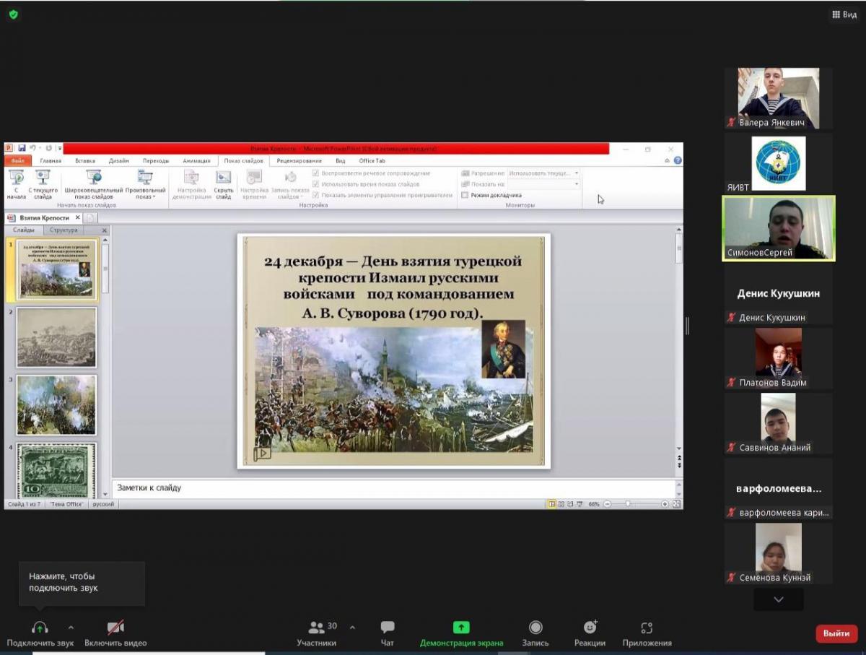Click the 66% zoom level value
The width and height of the screenshot is (866, 655).
[594, 504]
